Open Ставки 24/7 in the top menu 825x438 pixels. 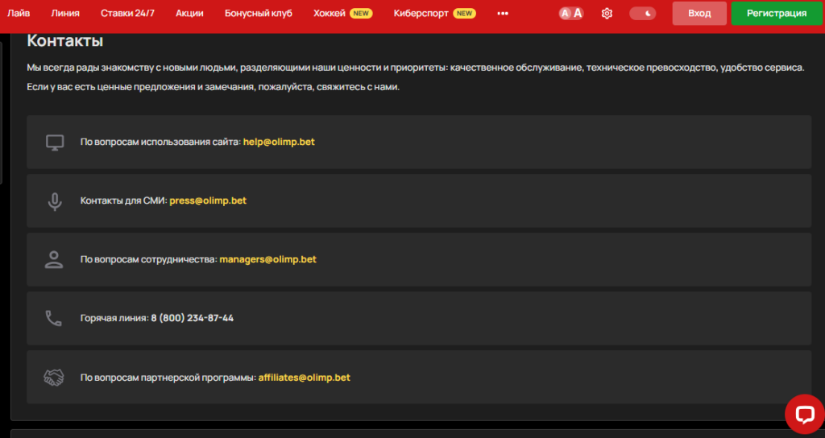click(127, 13)
